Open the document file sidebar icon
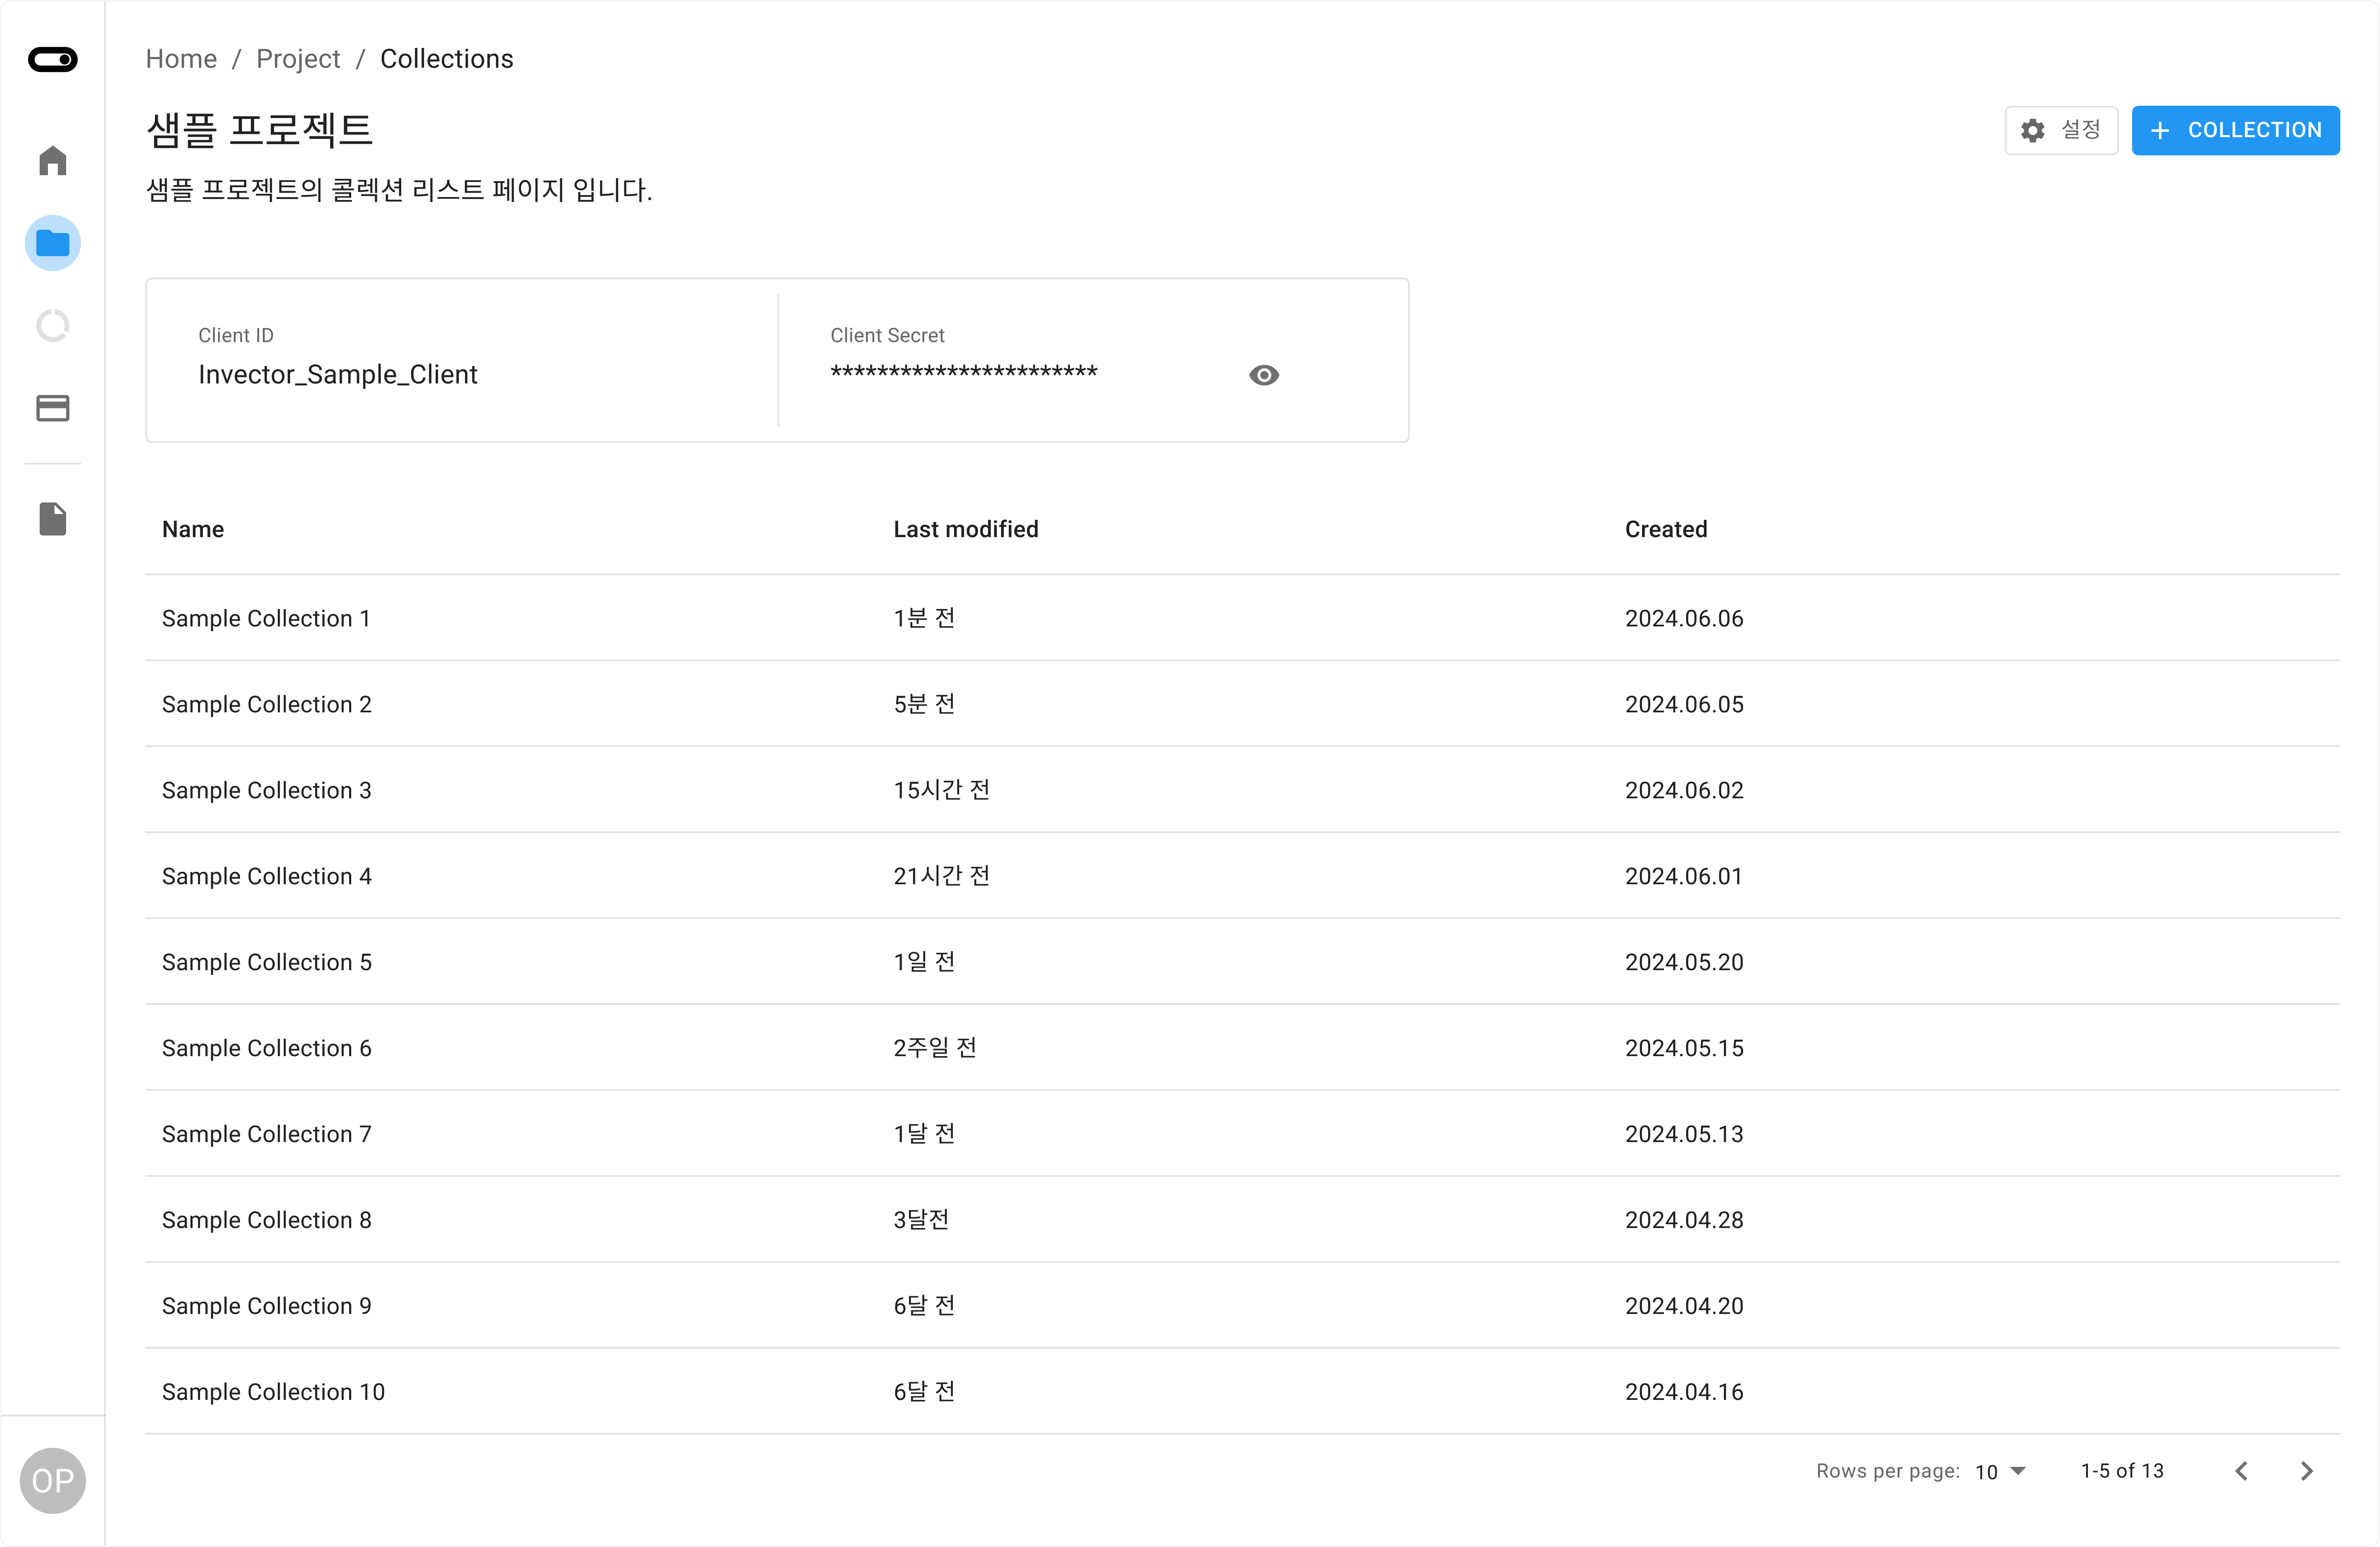The image size is (2380, 1547). click(x=53, y=519)
